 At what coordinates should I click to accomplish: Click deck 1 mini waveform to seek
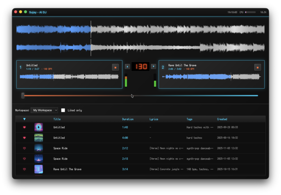(x=69, y=77)
